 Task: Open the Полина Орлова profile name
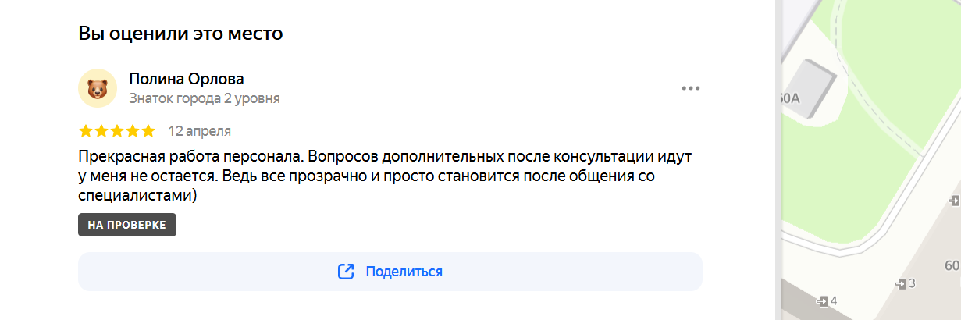187,79
